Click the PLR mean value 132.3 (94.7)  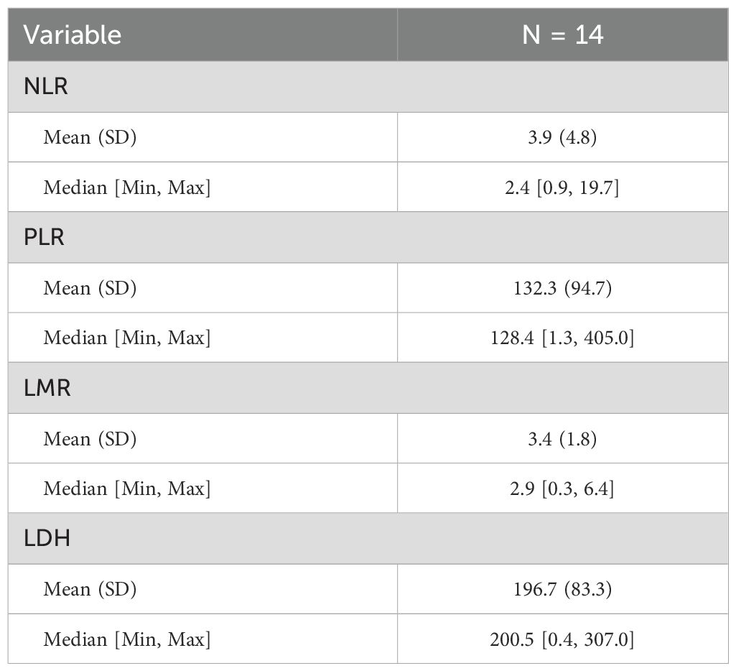pyautogui.click(x=563, y=288)
